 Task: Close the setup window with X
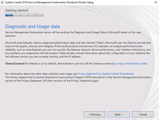pos(156,2)
